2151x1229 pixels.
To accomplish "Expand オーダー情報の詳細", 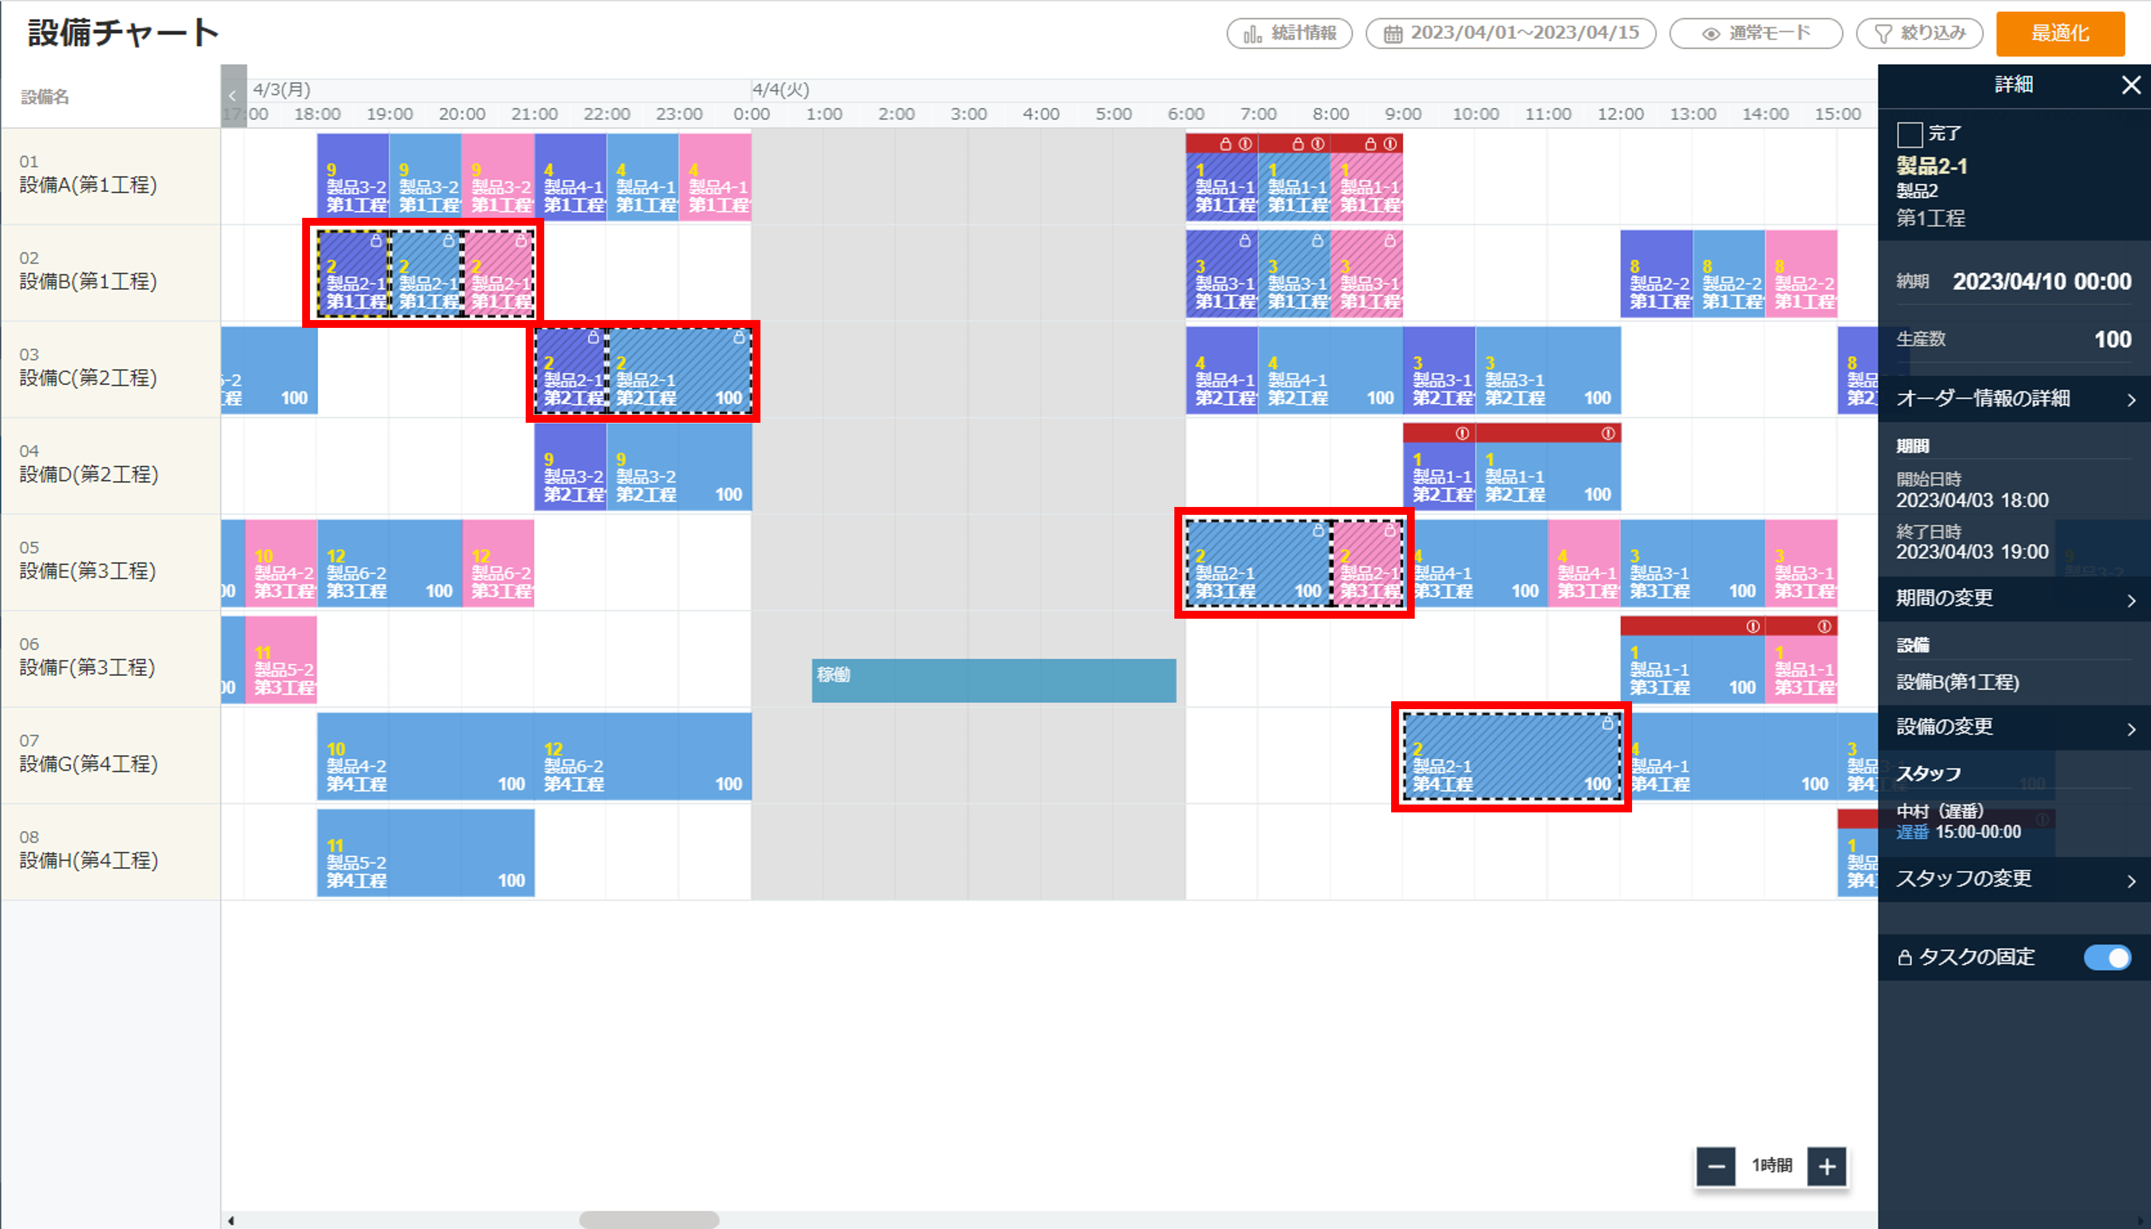I will pyautogui.click(x=2014, y=399).
